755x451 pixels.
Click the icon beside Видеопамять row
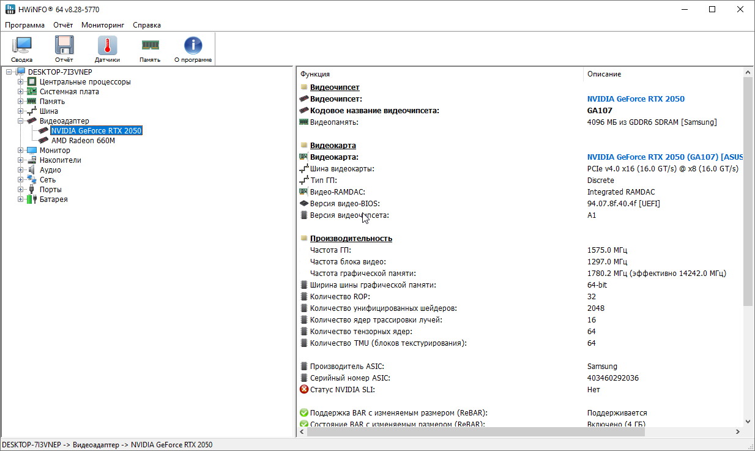coord(303,122)
